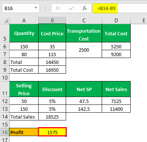Select the cell containing 14450
The height and width of the screenshot is (142, 147).
click(x=52, y=62)
